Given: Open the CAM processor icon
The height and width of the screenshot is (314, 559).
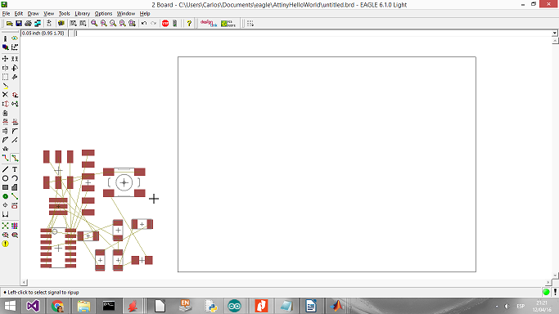Looking at the screenshot, I should 38,24.
